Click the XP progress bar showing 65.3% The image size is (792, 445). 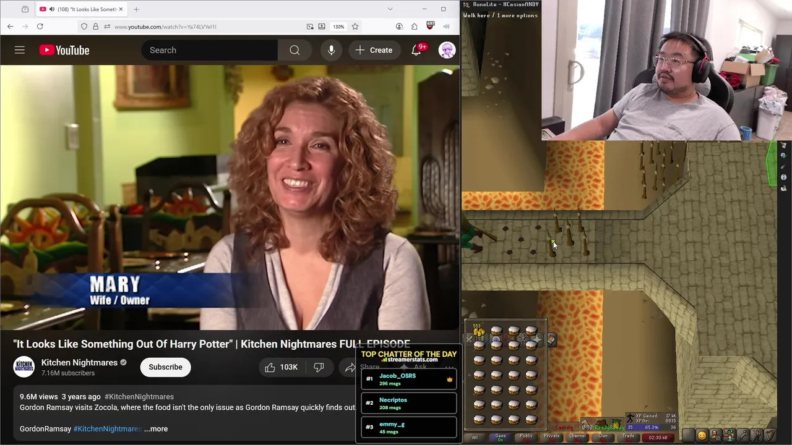pyautogui.click(x=652, y=427)
